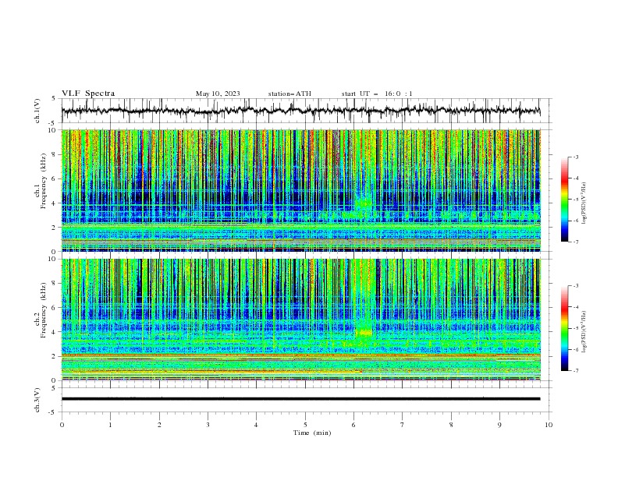618x477 pixels.
Task: Click the "Time (min)" x-axis label
Action: pos(312,433)
